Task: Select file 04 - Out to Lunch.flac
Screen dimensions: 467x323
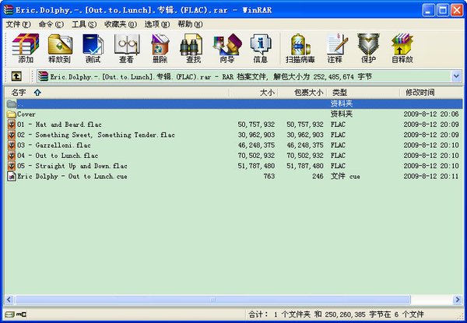Action: 58,156
